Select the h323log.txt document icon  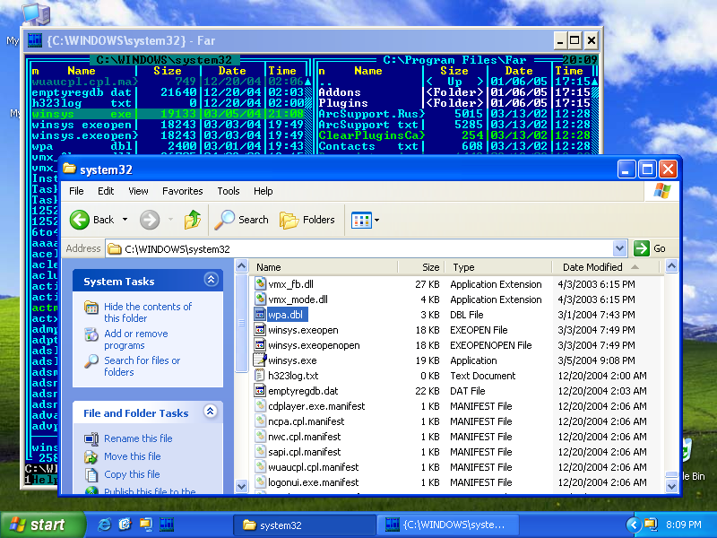[260, 376]
